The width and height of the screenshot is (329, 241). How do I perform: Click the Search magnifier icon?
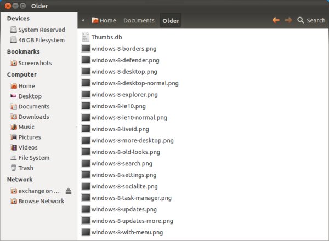click(300, 20)
